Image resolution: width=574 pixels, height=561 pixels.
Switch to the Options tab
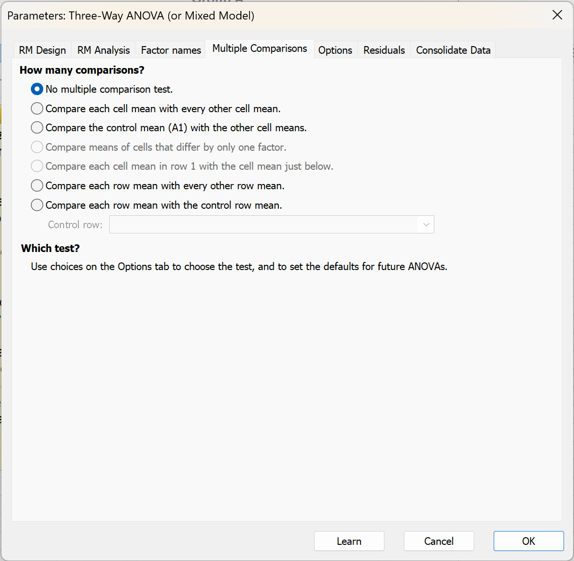(x=335, y=50)
